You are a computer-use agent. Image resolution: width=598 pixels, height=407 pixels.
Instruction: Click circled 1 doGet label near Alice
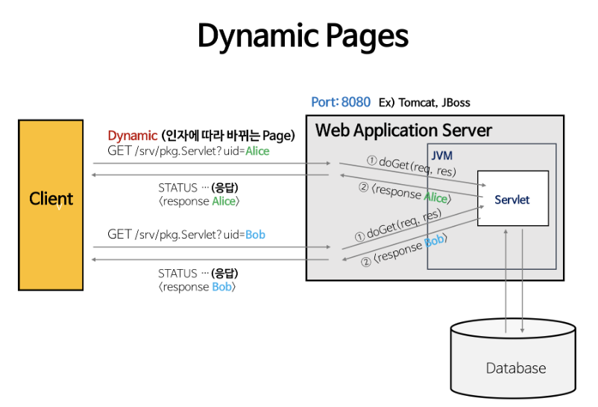(412, 166)
